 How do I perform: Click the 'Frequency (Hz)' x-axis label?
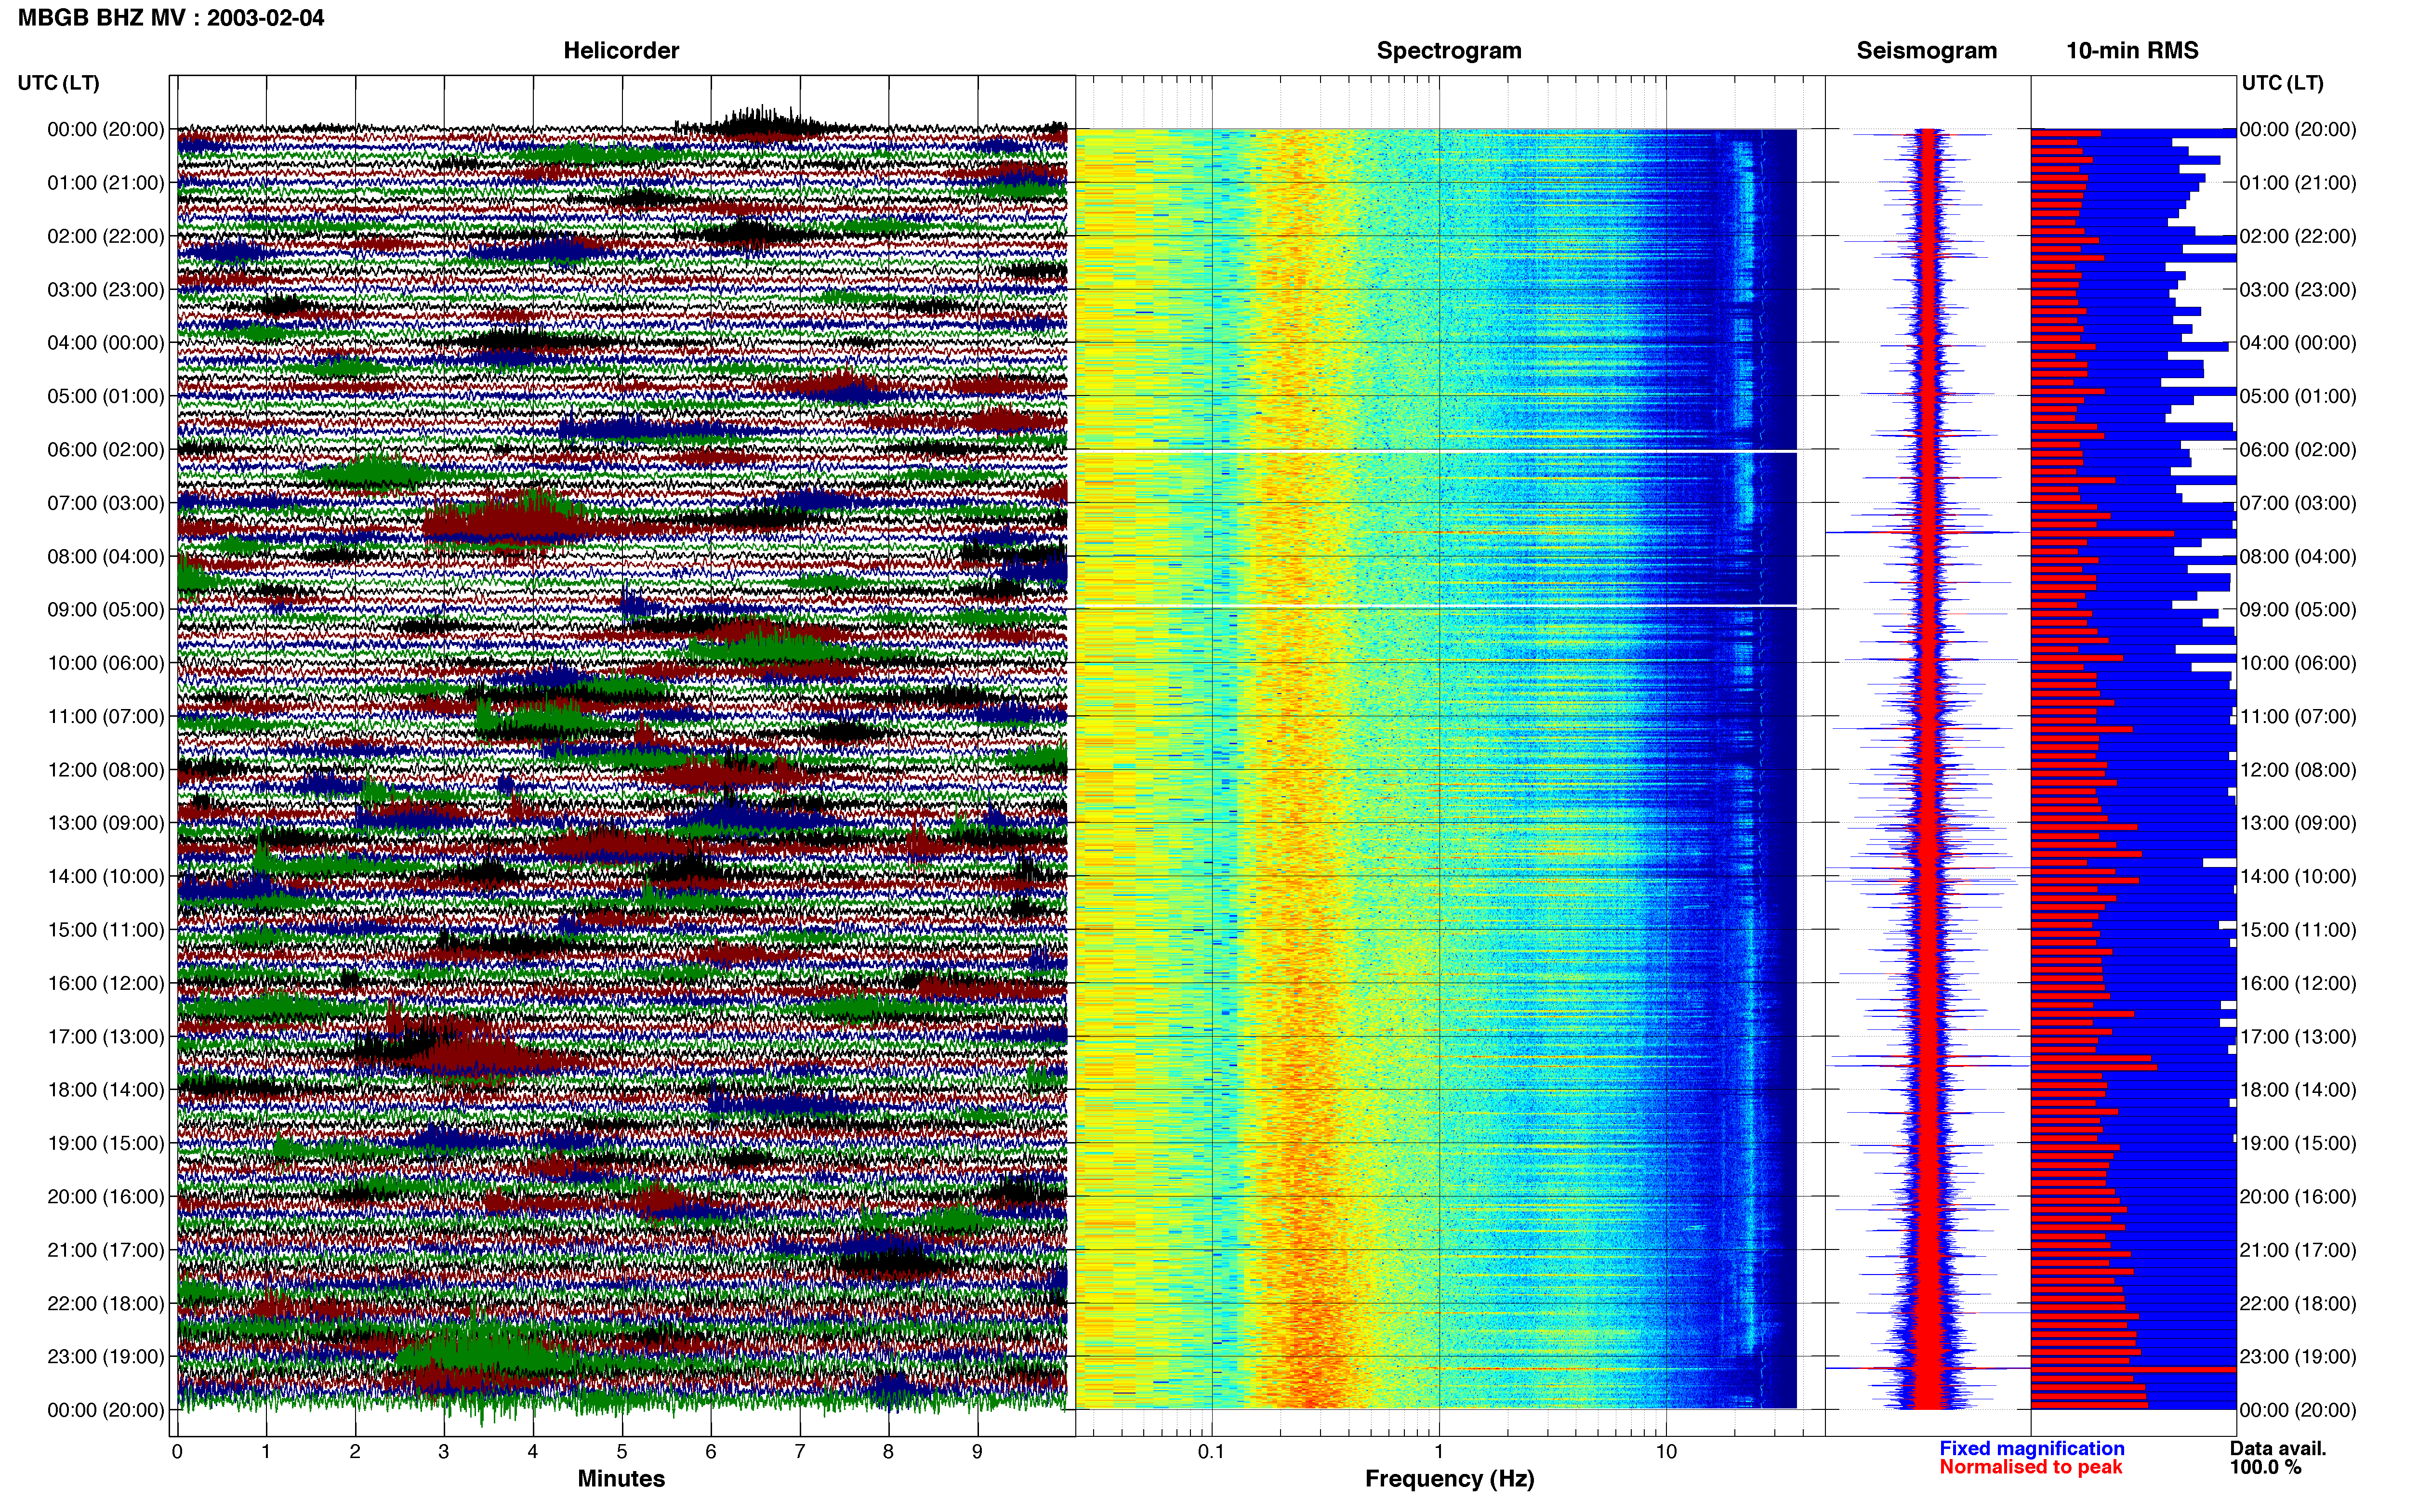coord(1449,1478)
